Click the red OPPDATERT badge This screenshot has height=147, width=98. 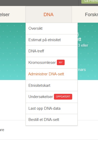(x=63, y=97)
